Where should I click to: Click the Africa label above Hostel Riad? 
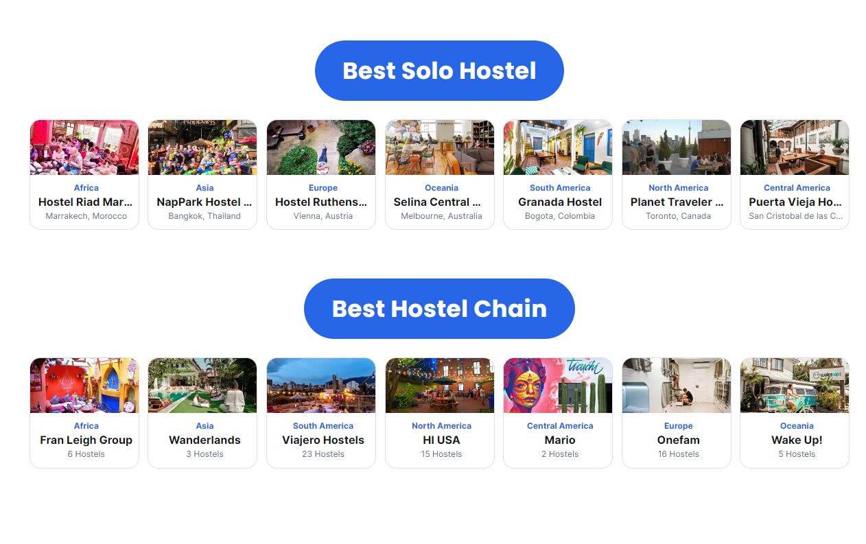(85, 187)
